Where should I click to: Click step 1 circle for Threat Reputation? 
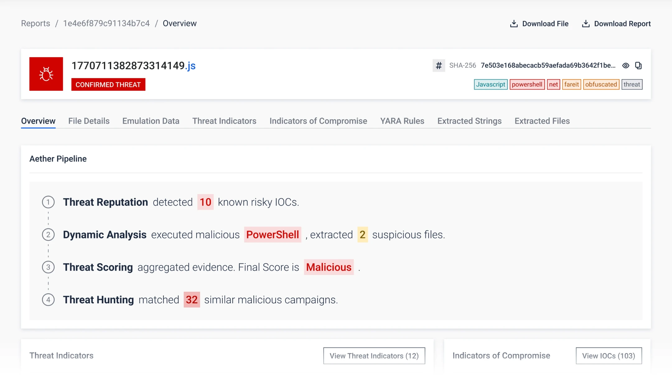[48, 202]
